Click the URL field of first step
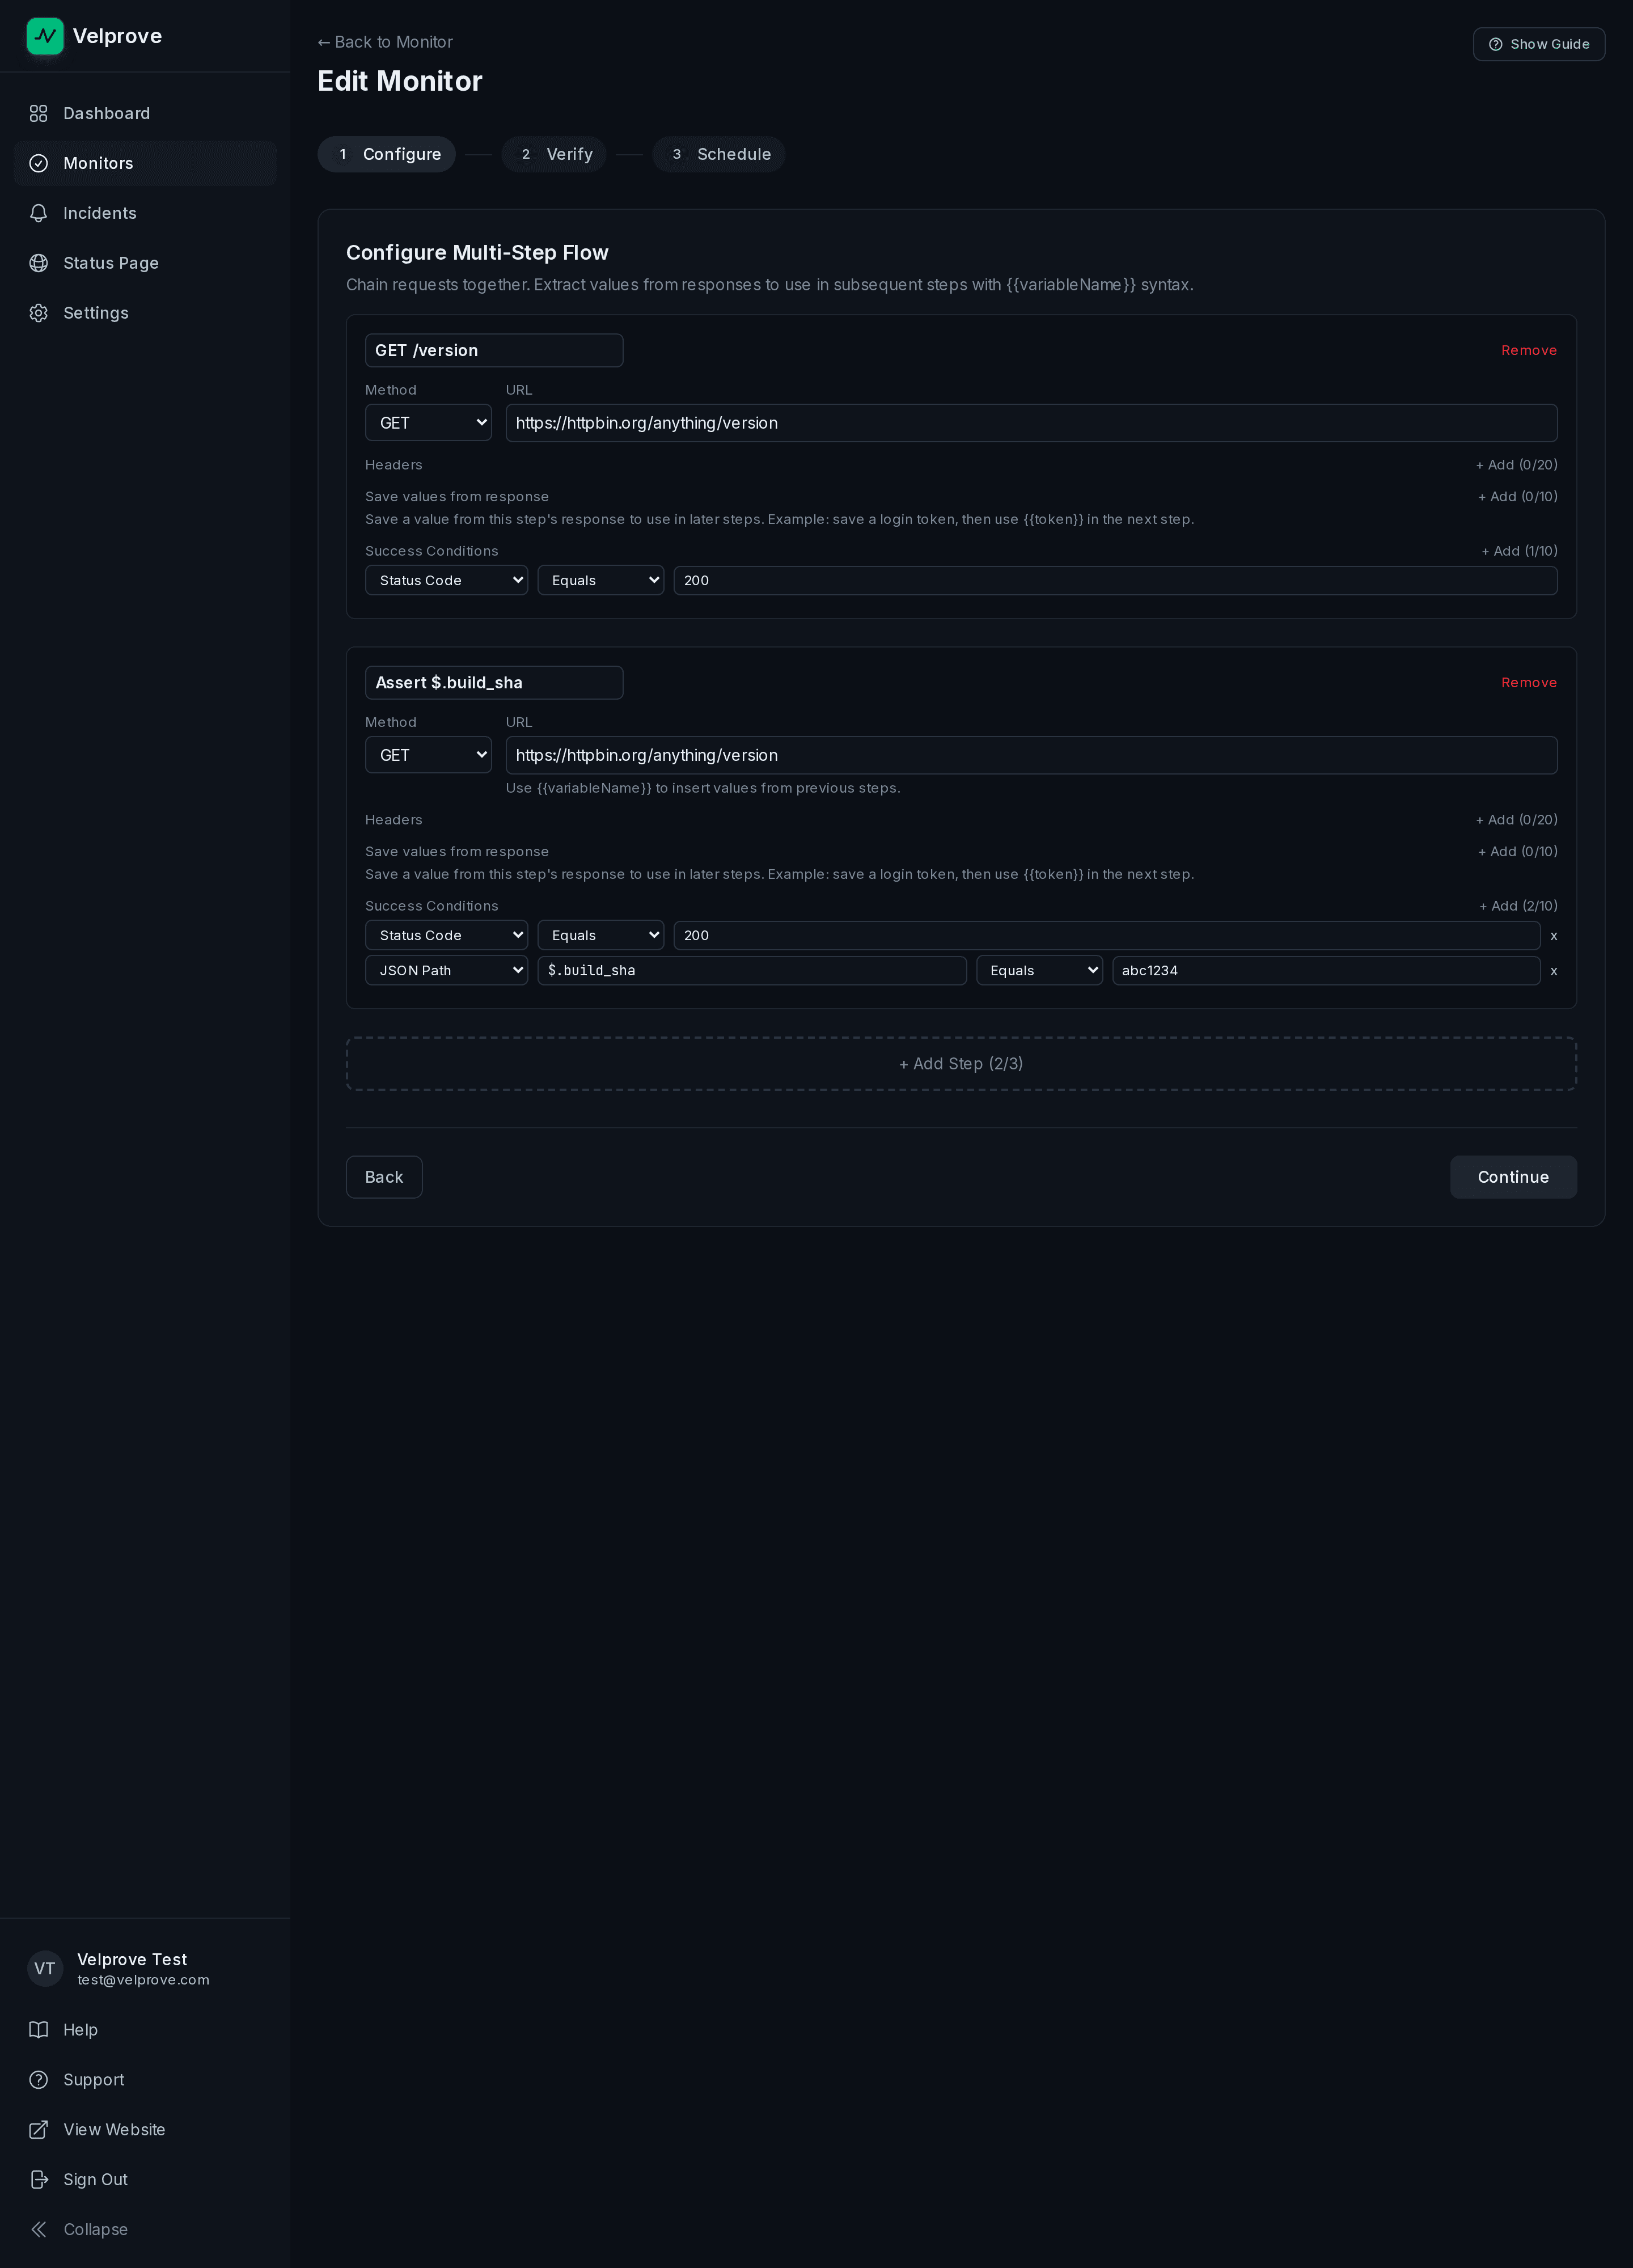The image size is (1633, 2268). (x=1031, y=423)
